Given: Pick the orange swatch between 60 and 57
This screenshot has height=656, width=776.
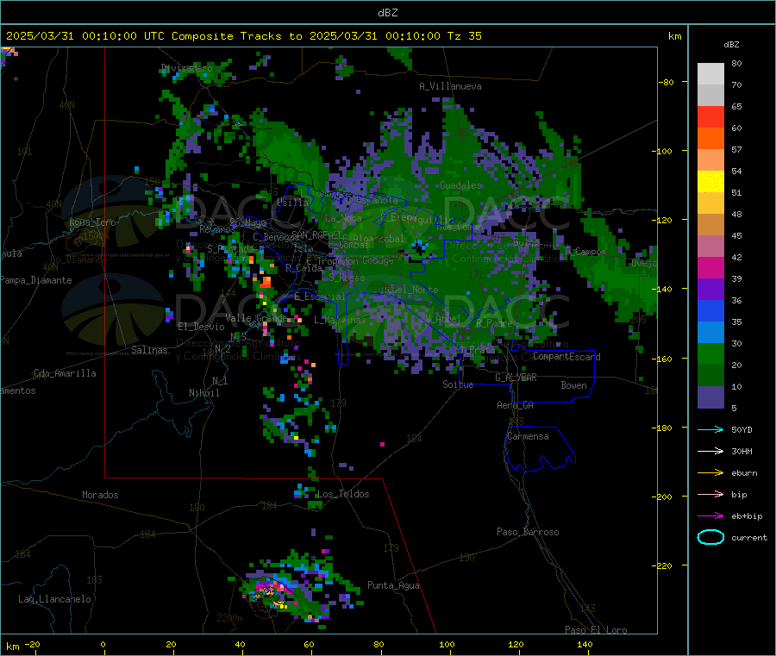Looking at the screenshot, I should (710, 139).
